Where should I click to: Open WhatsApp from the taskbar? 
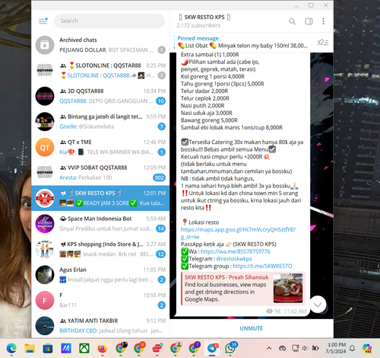tap(230, 348)
